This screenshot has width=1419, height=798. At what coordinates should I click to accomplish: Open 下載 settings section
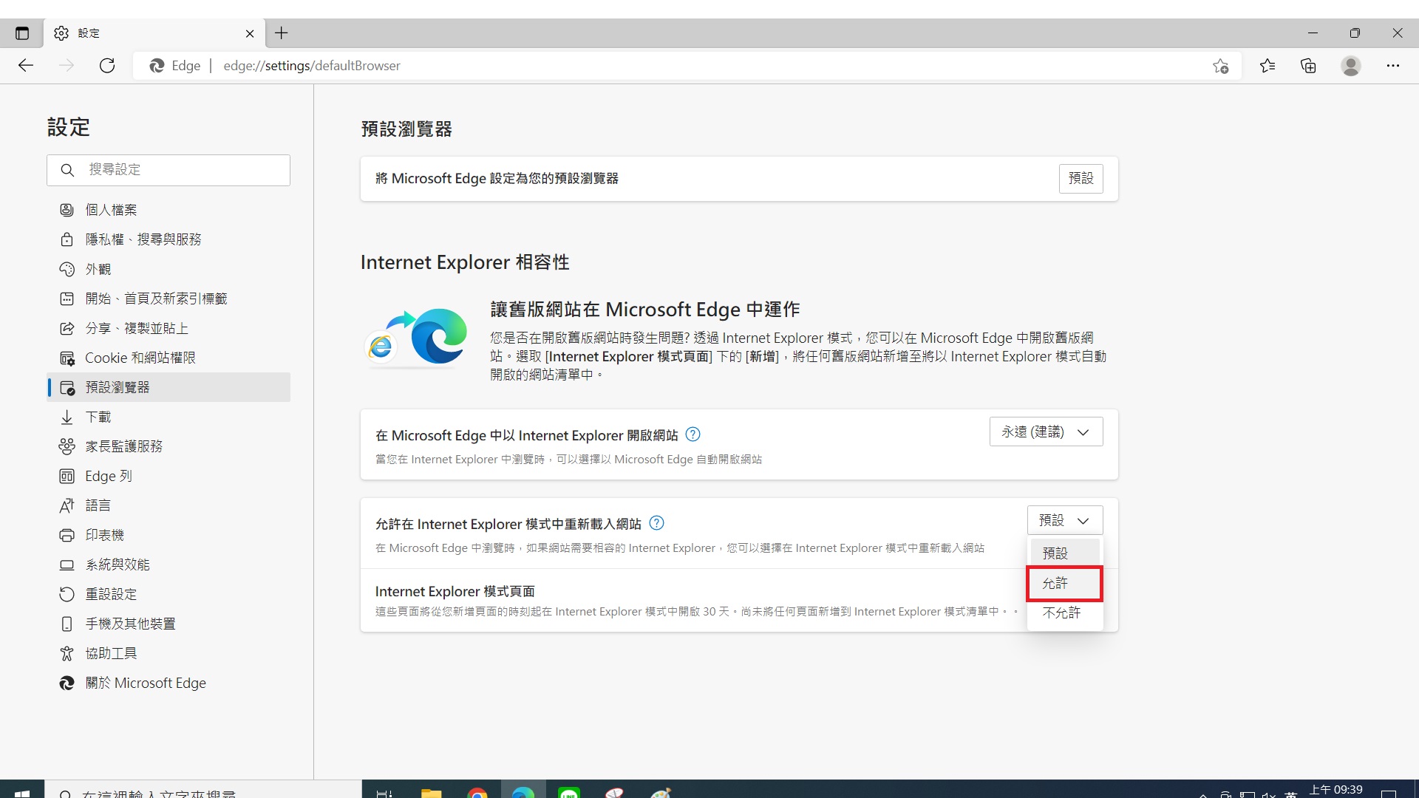click(x=169, y=417)
